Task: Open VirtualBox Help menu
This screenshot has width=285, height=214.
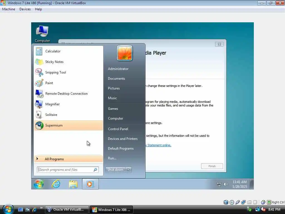Action: (x=38, y=9)
